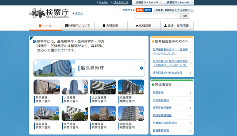Click chevron beside 犯罪被害者の方々へ link
237x136 pixels.
[191, 52]
